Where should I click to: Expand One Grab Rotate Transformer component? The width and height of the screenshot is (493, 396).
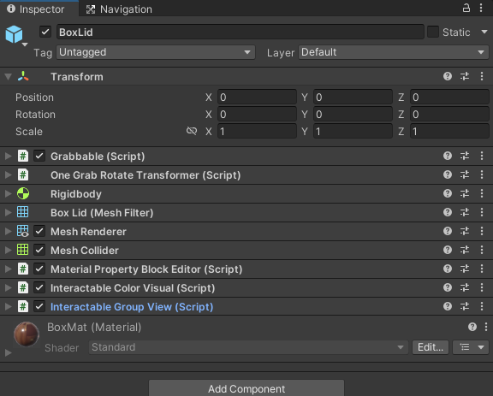coord(9,174)
